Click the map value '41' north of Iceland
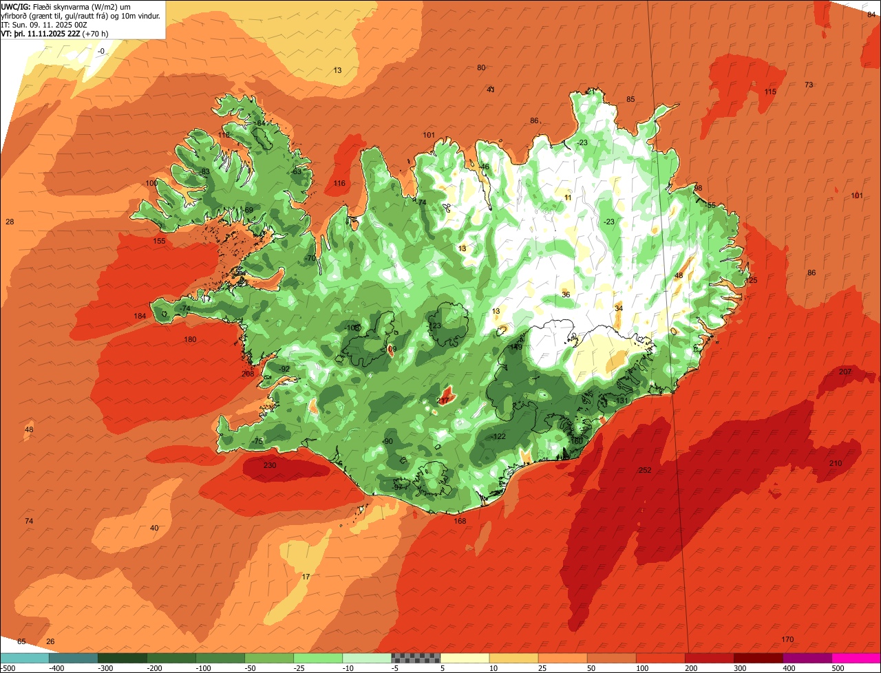The width and height of the screenshot is (881, 673). 491,89
